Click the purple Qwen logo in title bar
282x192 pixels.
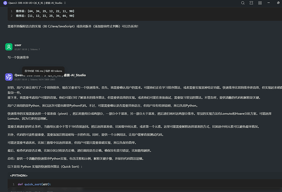[x=5, y=3]
